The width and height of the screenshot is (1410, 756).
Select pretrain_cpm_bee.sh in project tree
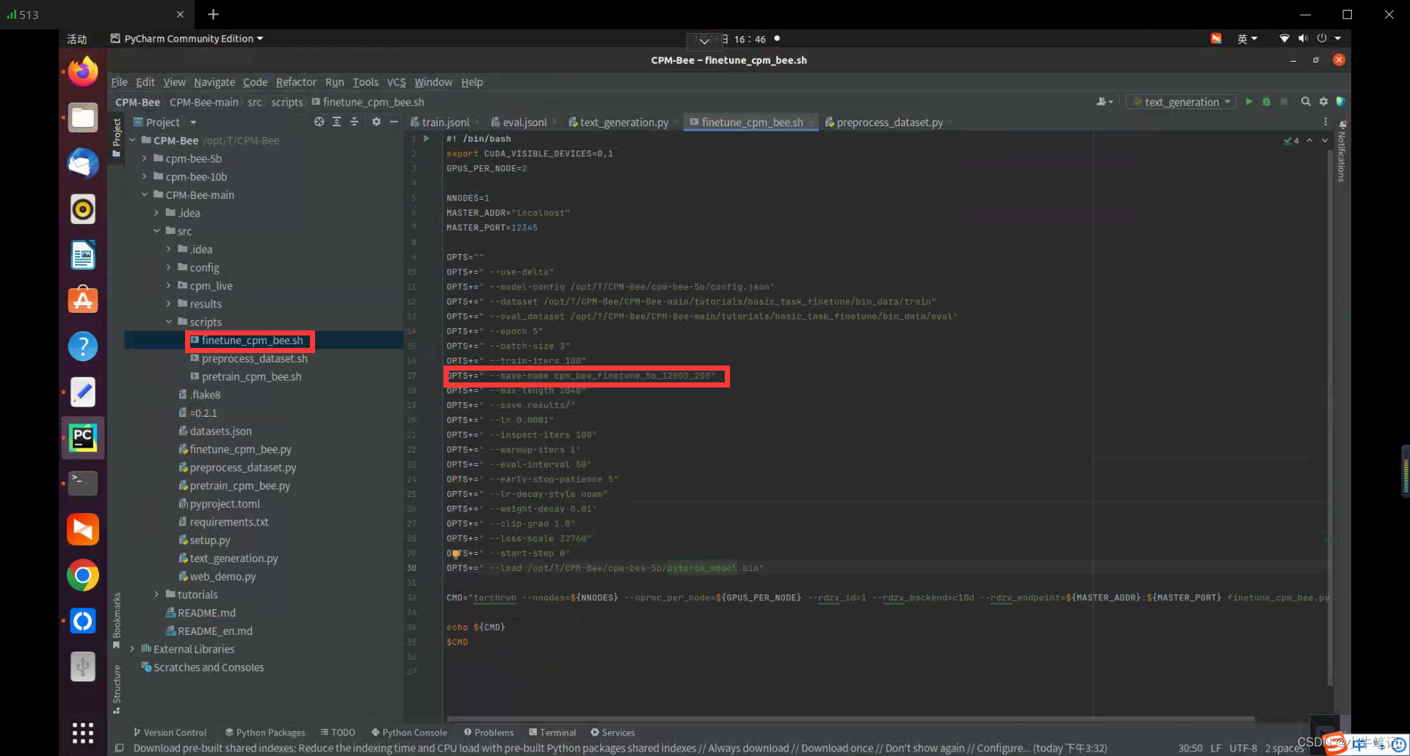pos(251,377)
